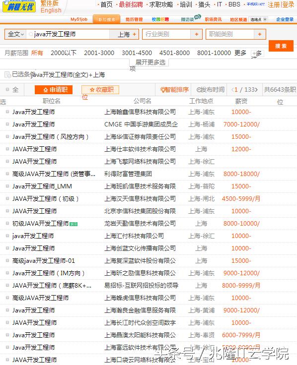The image size is (297, 365).
Task: Open company 利得财富管理集团
Action: click(128, 174)
